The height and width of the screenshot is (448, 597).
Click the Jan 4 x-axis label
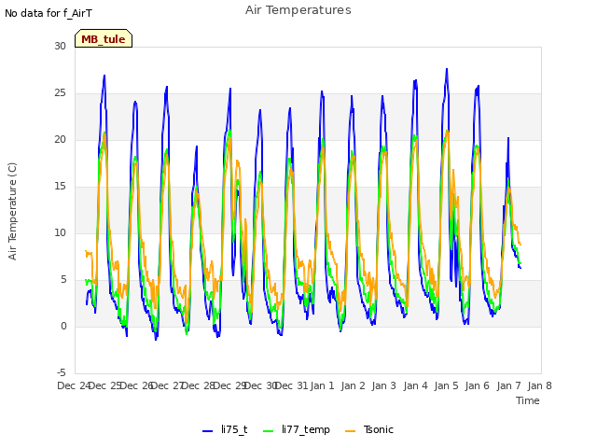[415, 385]
